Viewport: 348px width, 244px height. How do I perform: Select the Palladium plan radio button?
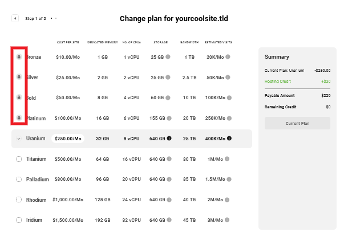[x=19, y=179]
